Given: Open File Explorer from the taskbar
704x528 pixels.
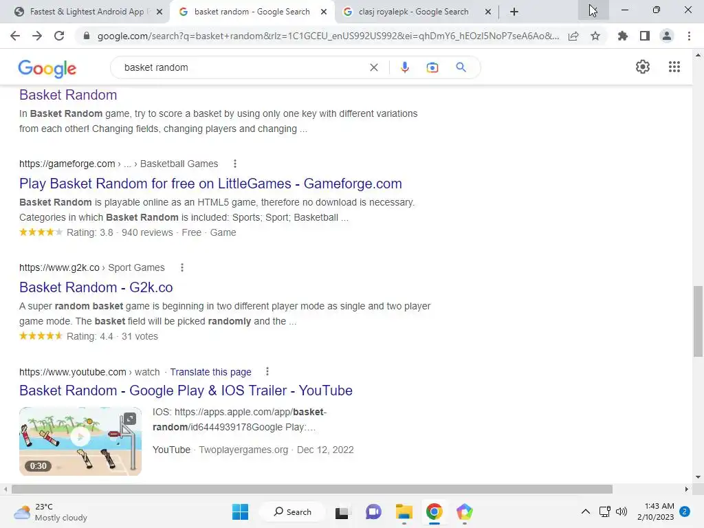Looking at the screenshot, I should (x=404, y=511).
